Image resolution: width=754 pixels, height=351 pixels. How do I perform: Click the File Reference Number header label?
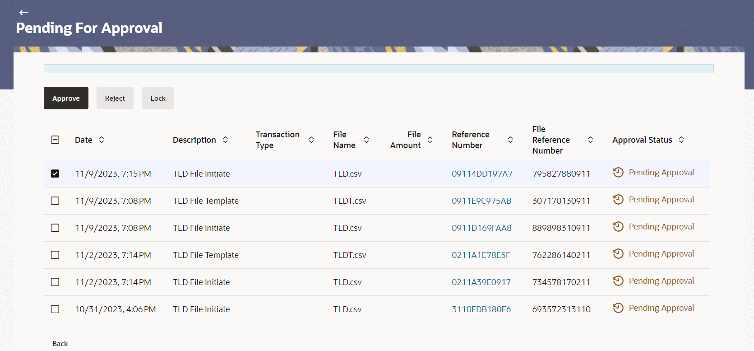[x=551, y=140]
